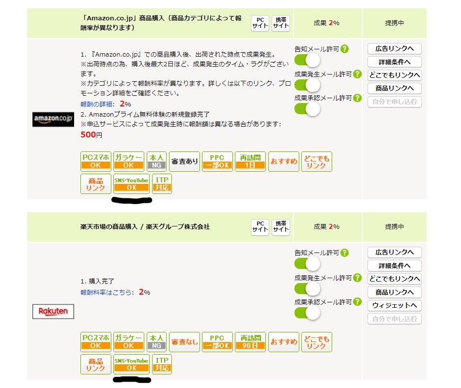Click help icon beside Amazon 成果承認メール許可

(x=357, y=98)
